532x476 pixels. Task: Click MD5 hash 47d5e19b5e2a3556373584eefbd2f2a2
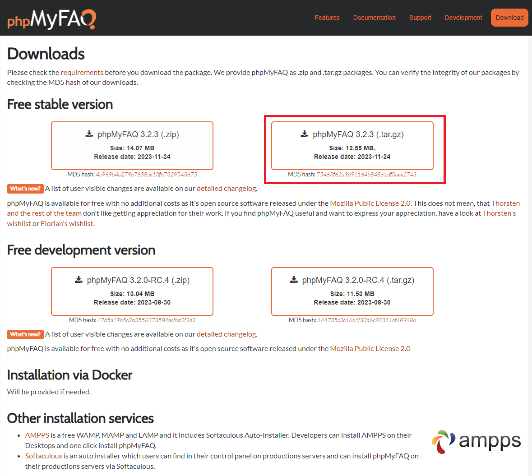click(147, 320)
